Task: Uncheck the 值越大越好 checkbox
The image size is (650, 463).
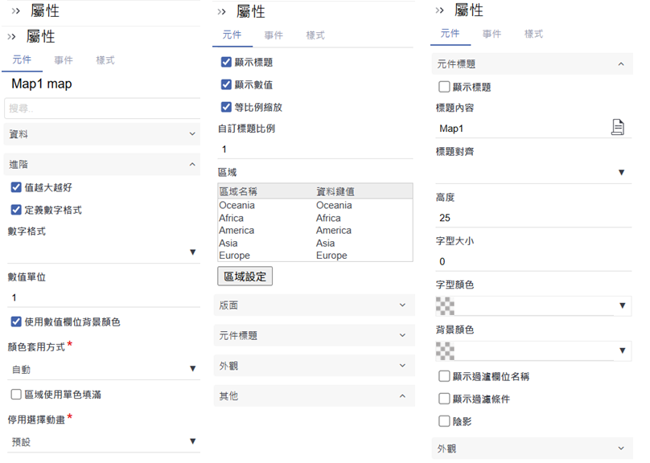Action: 16,187
